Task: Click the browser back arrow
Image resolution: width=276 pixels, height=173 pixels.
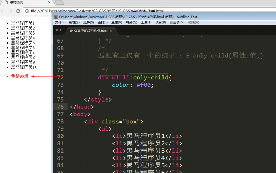Action: (3, 11)
